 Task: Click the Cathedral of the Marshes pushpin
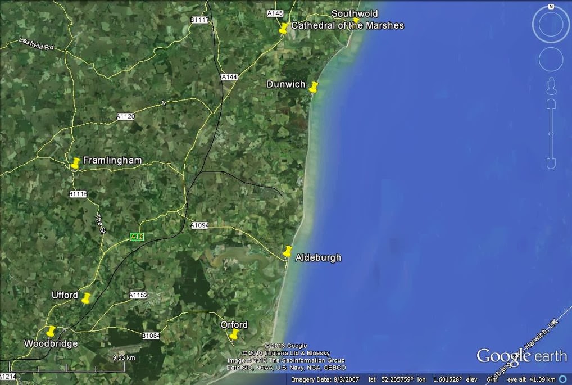click(283, 29)
